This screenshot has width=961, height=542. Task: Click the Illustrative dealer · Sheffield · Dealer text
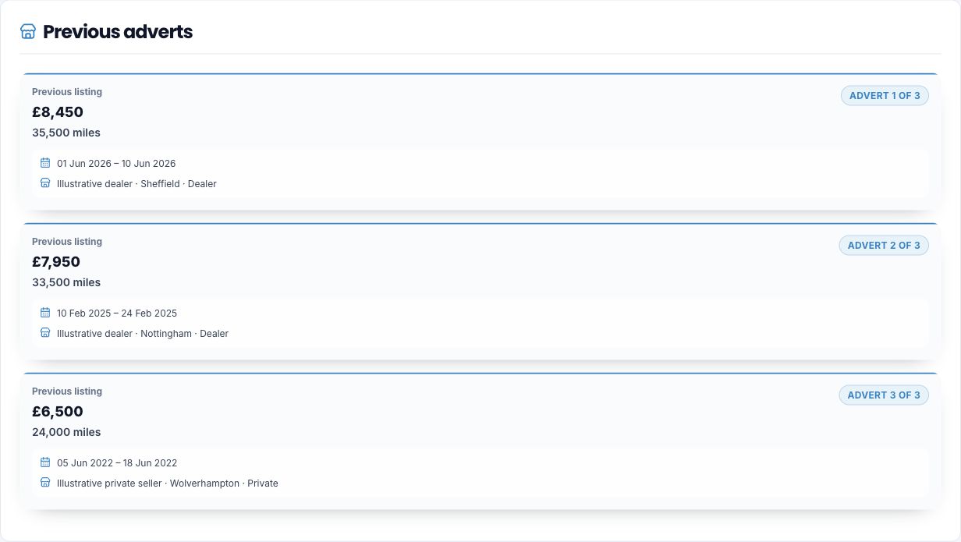click(137, 184)
